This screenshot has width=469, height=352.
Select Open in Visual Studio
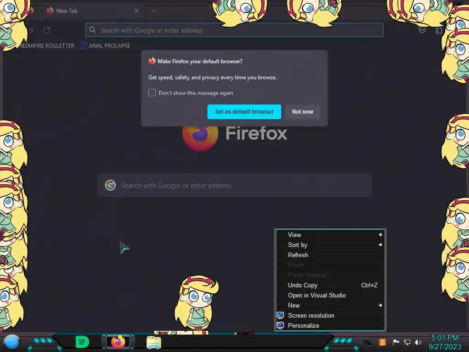(330, 296)
